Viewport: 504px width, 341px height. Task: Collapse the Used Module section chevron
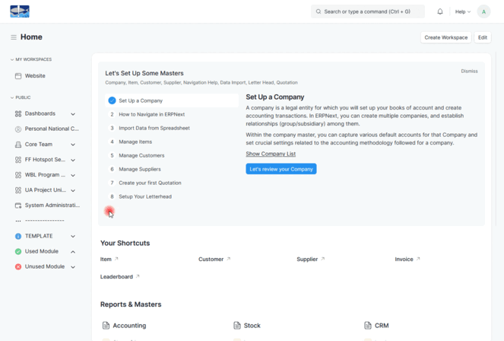[x=73, y=251]
